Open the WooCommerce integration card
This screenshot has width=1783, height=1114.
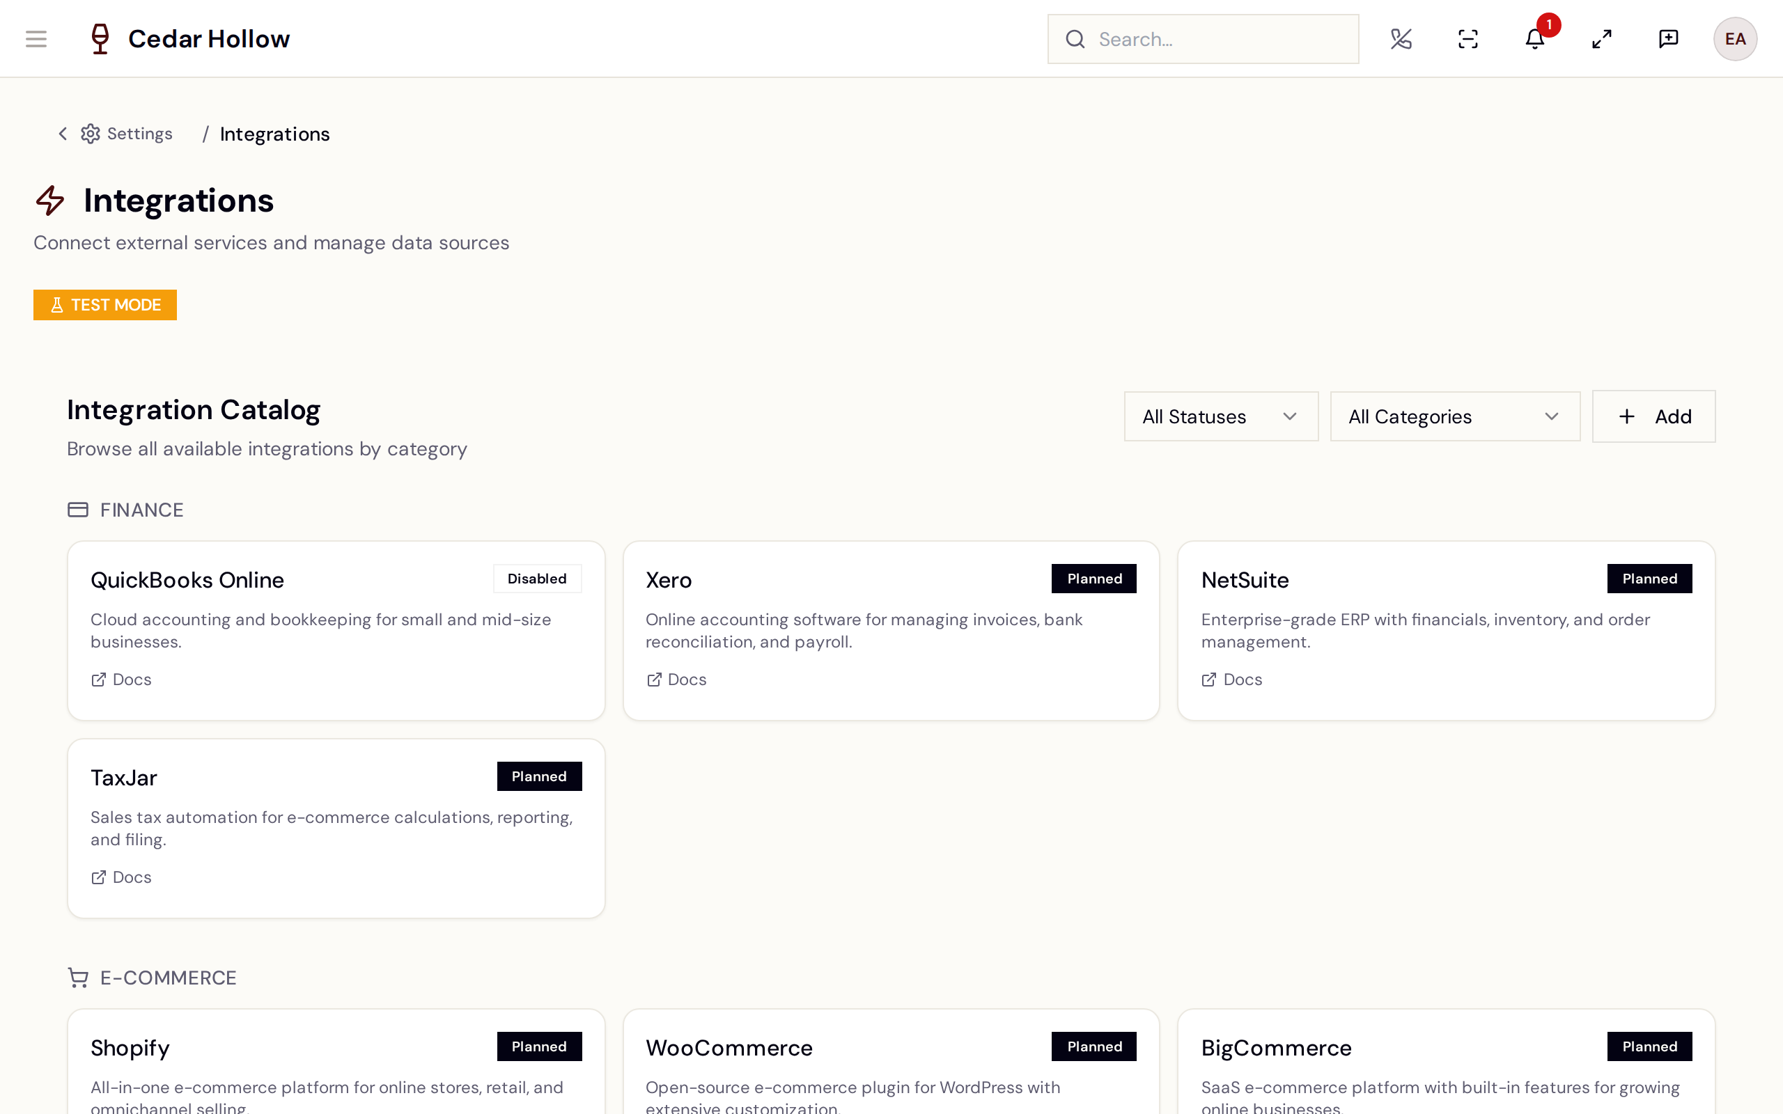tap(891, 1062)
